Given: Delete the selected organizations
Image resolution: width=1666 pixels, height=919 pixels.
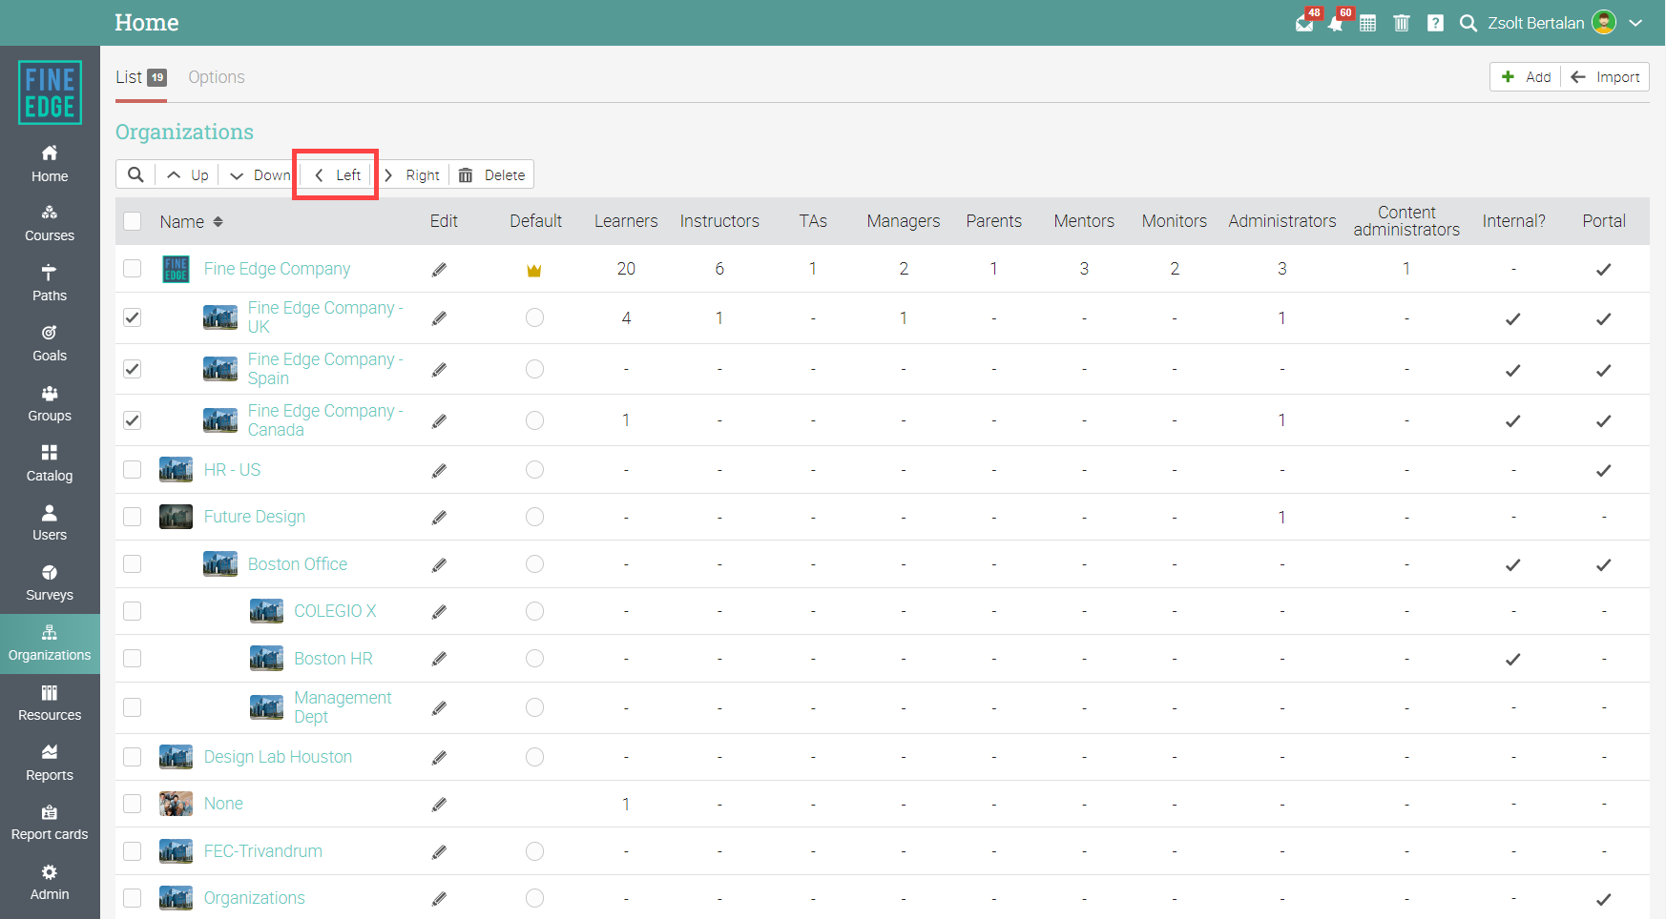Looking at the screenshot, I should (x=491, y=174).
